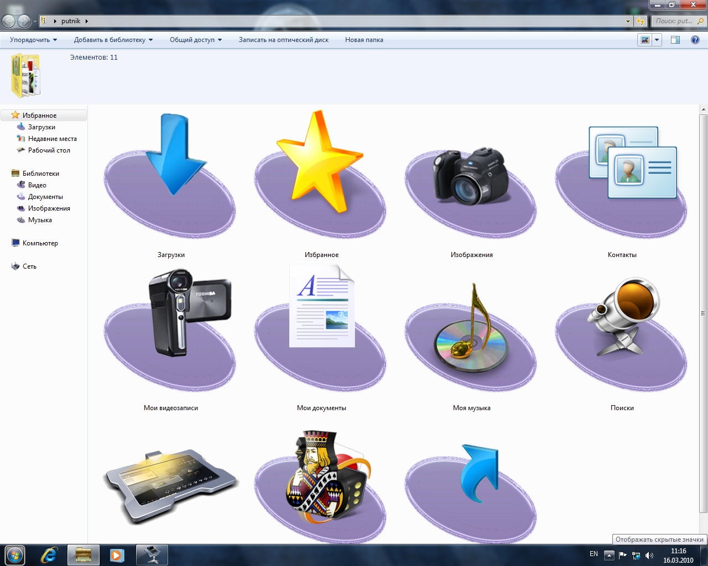Refresh the putnik folder view
This screenshot has height=566, width=708.
pos(641,21)
